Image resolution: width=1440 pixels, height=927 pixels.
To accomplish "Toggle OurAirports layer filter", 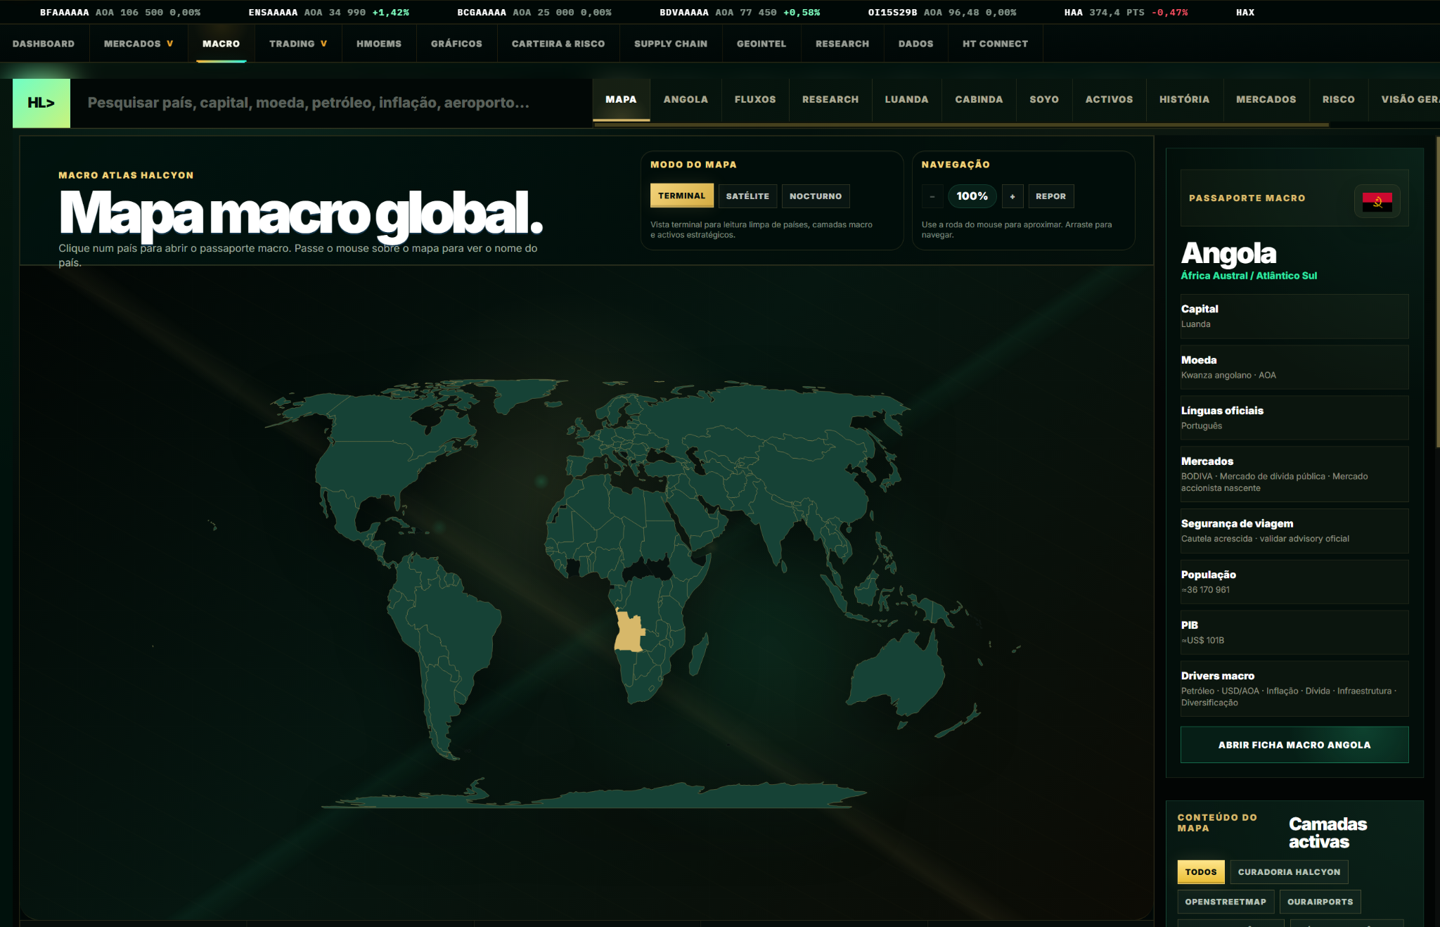I will 1320,902.
